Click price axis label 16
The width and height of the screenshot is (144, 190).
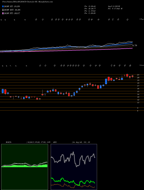138,89
